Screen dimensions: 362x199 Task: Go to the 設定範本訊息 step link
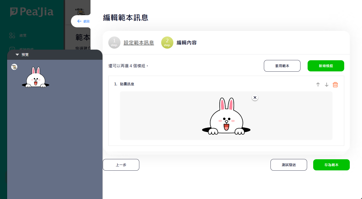[x=139, y=43]
